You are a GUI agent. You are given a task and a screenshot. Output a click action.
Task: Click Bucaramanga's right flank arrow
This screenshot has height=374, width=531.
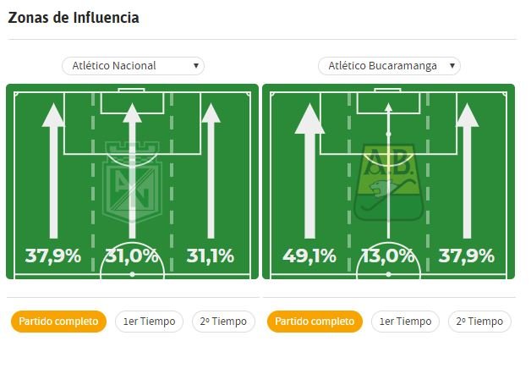click(x=467, y=171)
